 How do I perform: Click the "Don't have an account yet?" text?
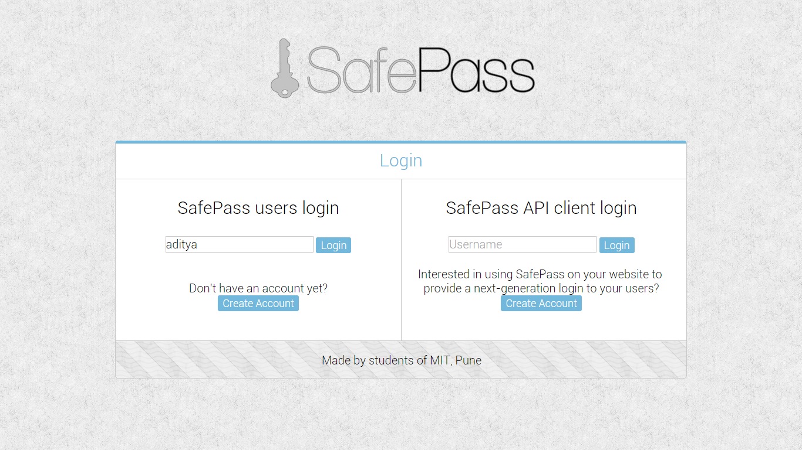258,288
